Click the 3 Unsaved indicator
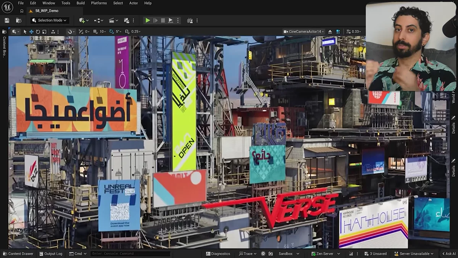The image size is (458, 258). click(x=375, y=253)
